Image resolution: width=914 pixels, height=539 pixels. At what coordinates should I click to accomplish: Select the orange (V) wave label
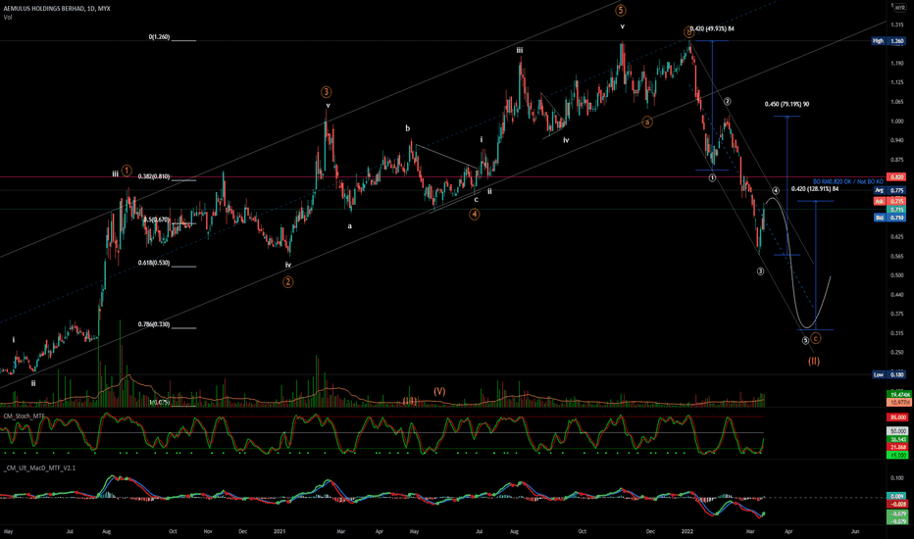tap(439, 392)
